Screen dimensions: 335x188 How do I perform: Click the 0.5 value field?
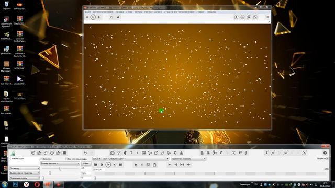tap(86, 168)
